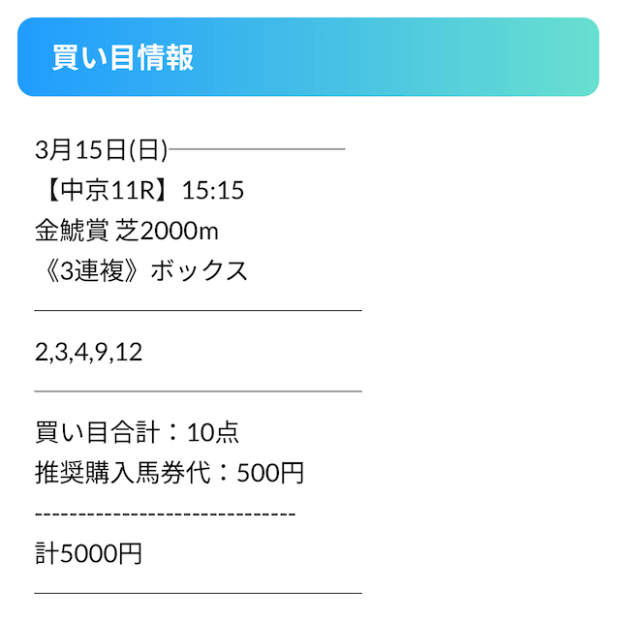The image size is (620, 623).
Task: Click the bottom separator line below total
Action: pos(198,592)
